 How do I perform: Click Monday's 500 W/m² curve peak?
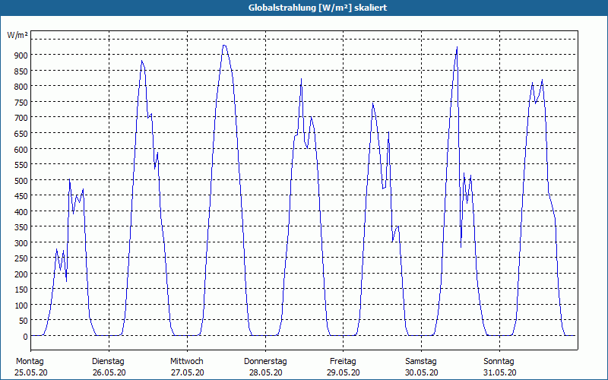pyautogui.click(x=69, y=179)
